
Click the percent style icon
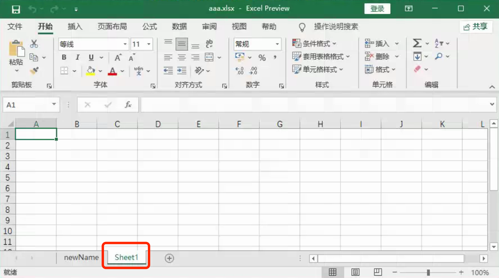click(x=262, y=58)
